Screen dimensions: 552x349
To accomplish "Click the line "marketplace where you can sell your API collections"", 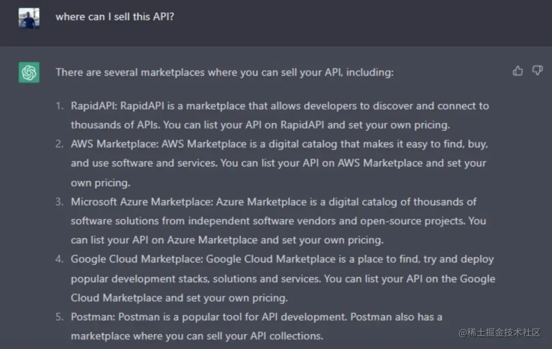I will [x=197, y=336].
